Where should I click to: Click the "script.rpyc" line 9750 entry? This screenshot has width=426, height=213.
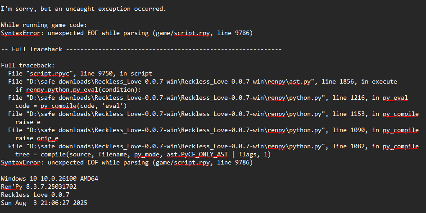pyautogui.click(x=80, y=74)
